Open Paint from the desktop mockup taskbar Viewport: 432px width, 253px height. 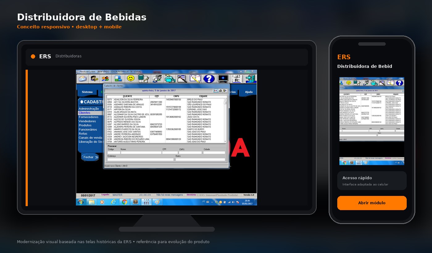point(157,202)
